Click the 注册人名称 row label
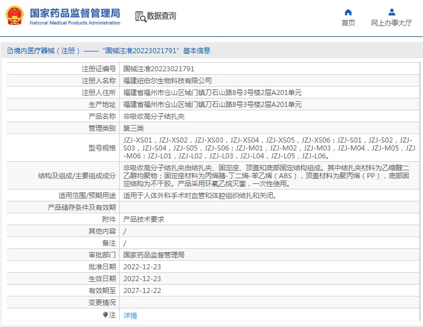The height and width of the screenshot is (327, 423). pyautogui.click(x=99, y=81)
